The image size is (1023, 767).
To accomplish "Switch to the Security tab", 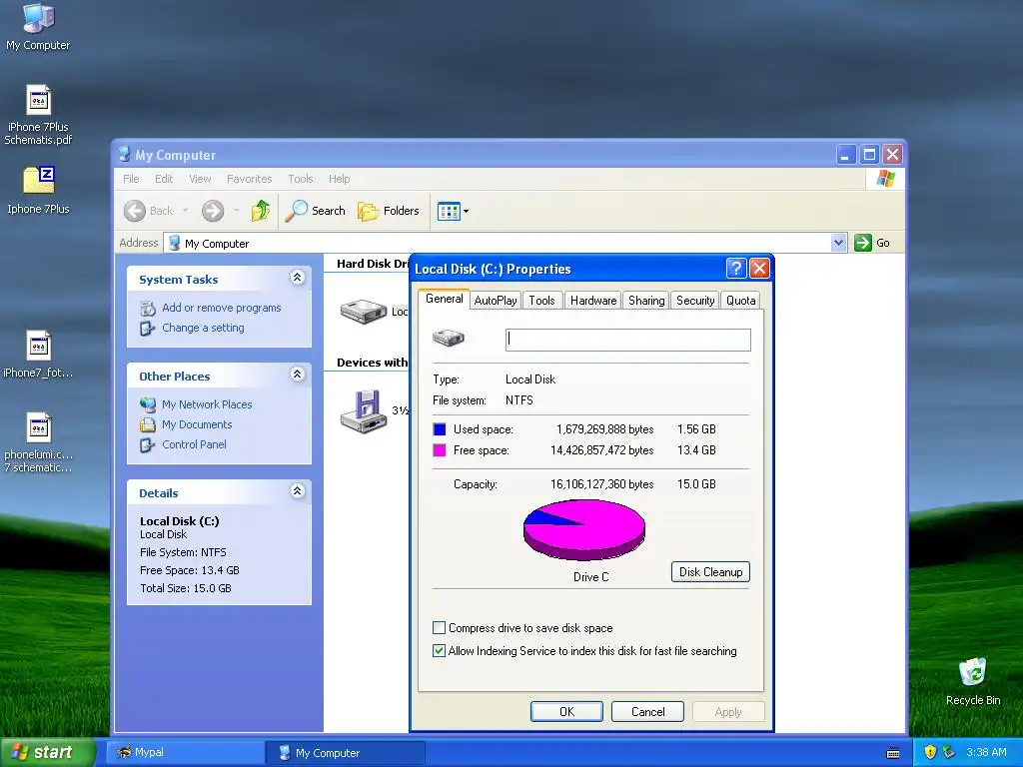I will click(695, 300).
